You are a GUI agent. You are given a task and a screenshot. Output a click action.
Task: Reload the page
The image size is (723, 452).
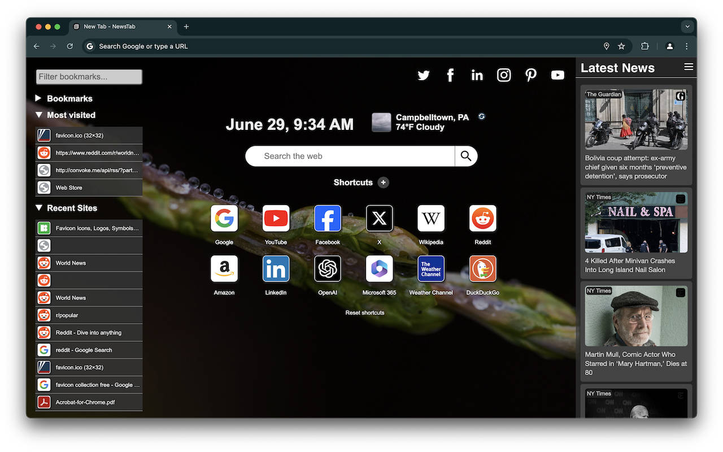(70, 46)
